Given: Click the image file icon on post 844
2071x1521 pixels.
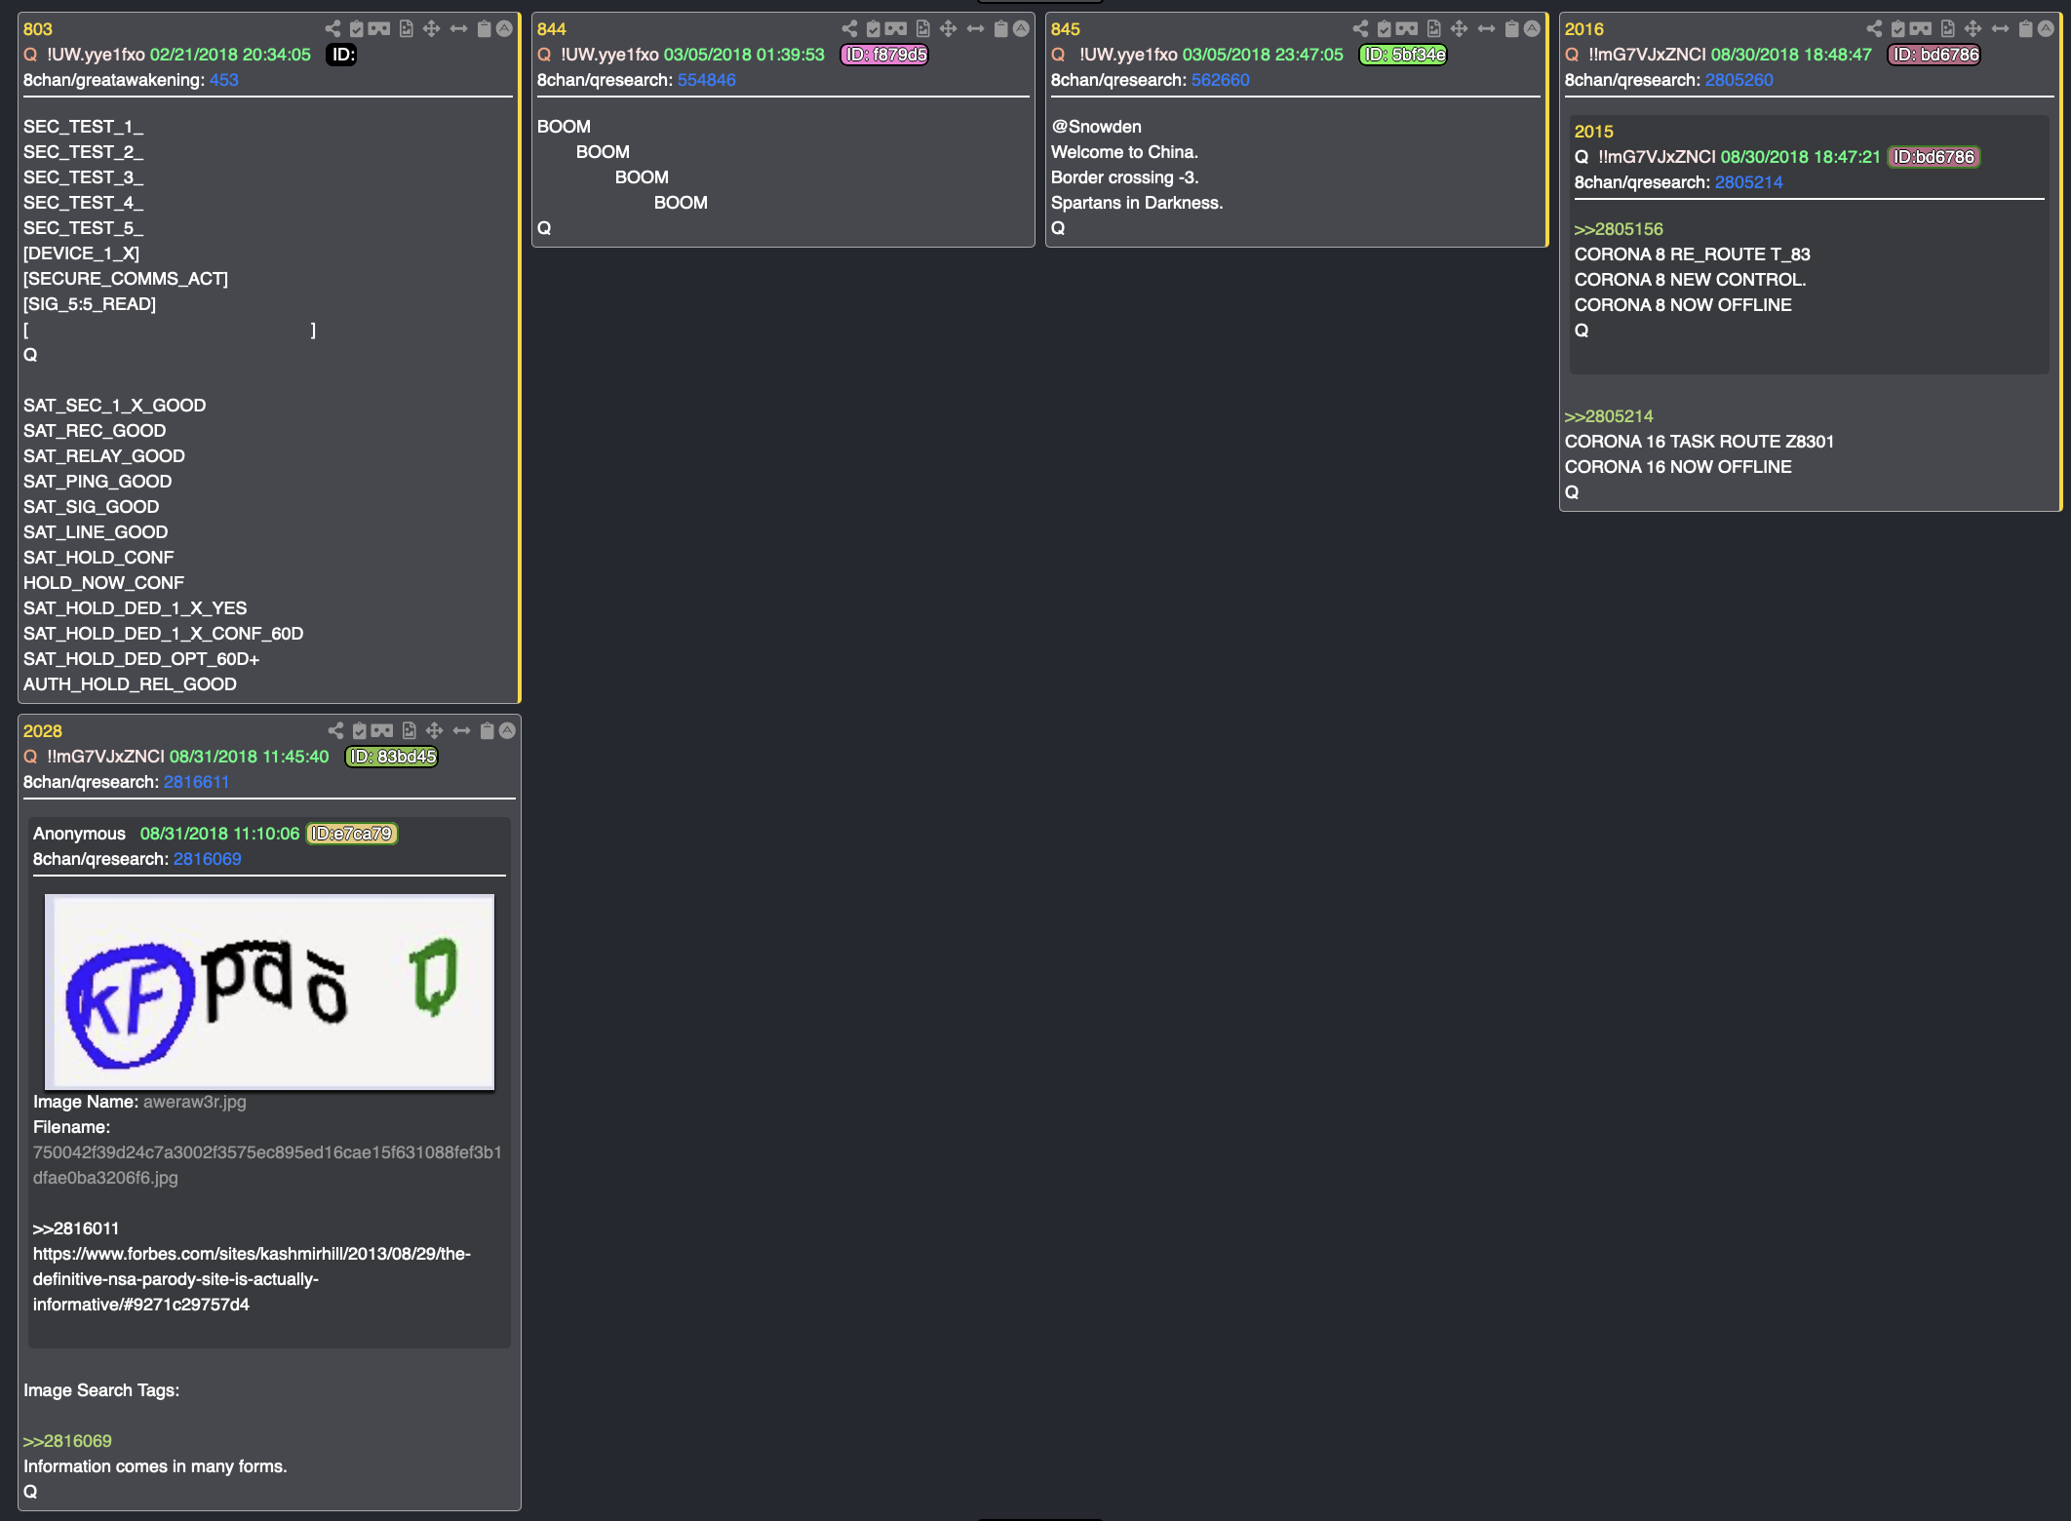Looking at the screenshot, I should point(922,29).
